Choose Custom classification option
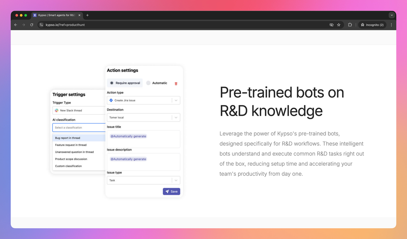 pos(79,166)
